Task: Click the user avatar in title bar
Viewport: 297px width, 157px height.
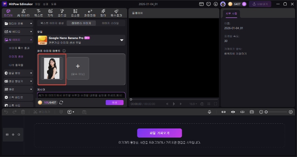Action: (x=223, y=4)
